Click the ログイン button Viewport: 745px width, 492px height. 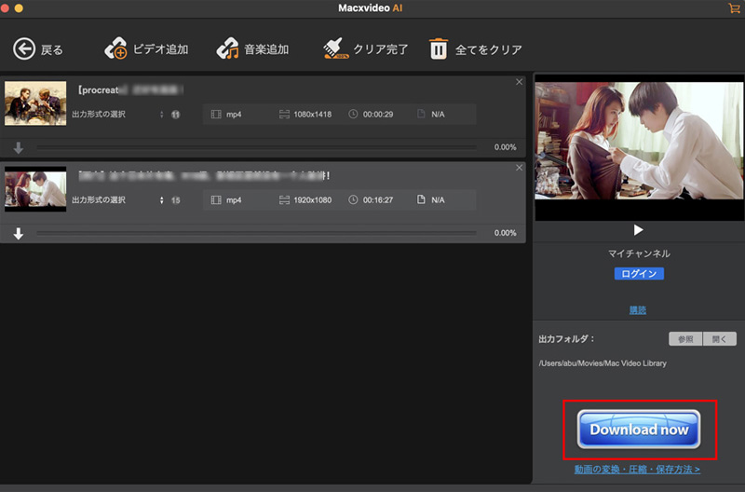639,274
